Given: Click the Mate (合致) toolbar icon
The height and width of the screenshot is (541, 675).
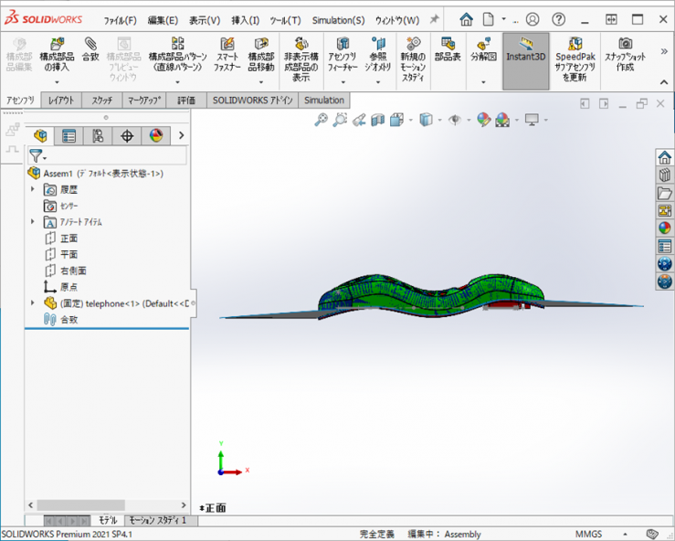Looking at the screenshot, I should pyautogui.click(x=90, y=50).
